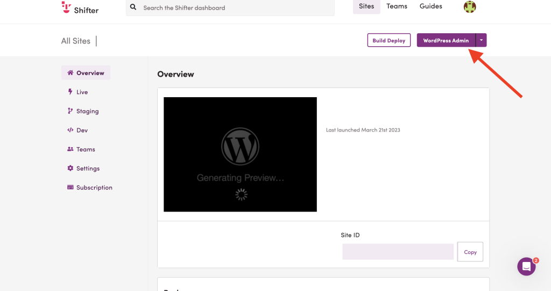Open Teams in the top navigation
Screen dimensions: 551x291
click(x=397, y=6)
